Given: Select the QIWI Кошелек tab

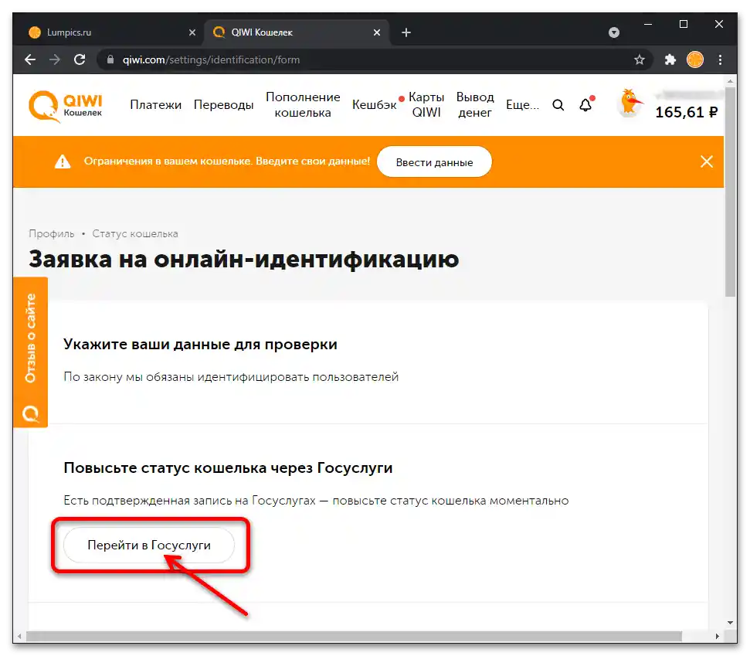Looking at the screenshot, I should (x=297, y=32).
